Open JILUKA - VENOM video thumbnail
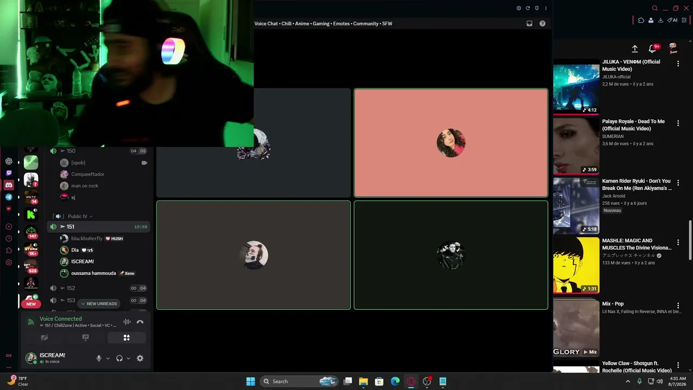The image size is (693, 390). click(x=576, y=87)
